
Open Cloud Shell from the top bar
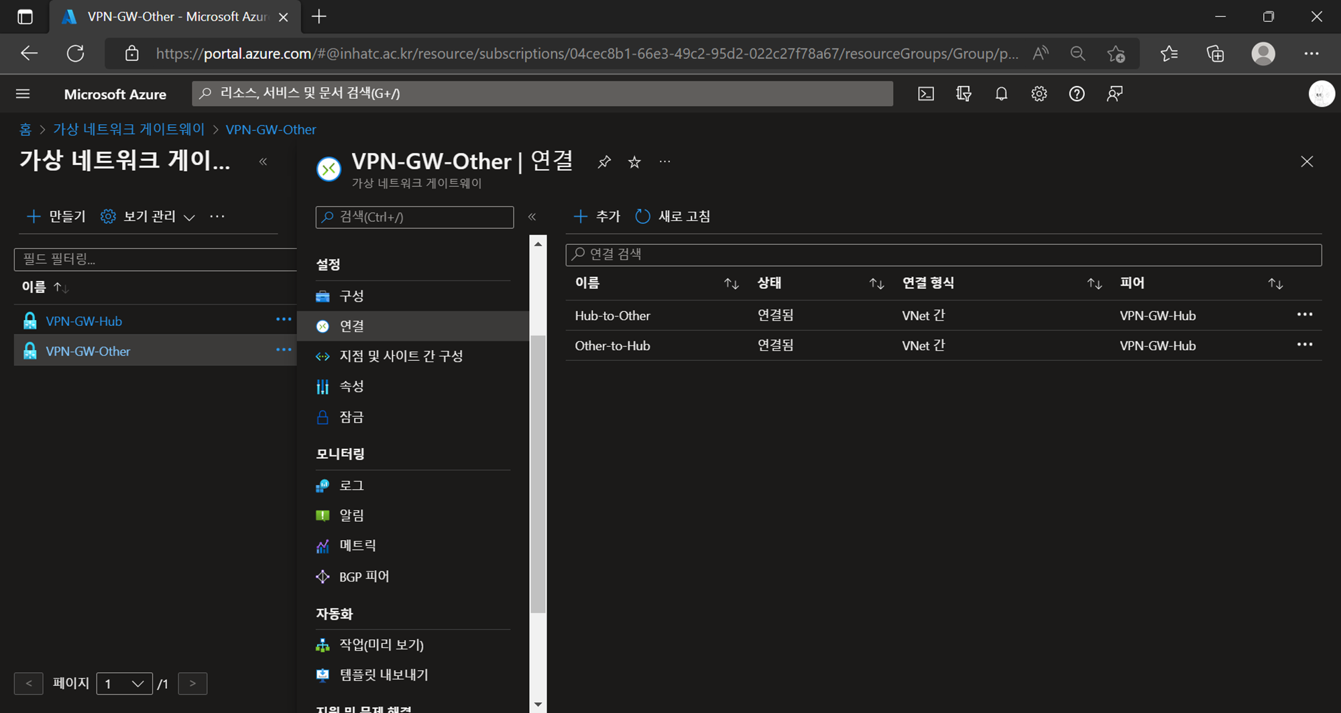[926, 94]
